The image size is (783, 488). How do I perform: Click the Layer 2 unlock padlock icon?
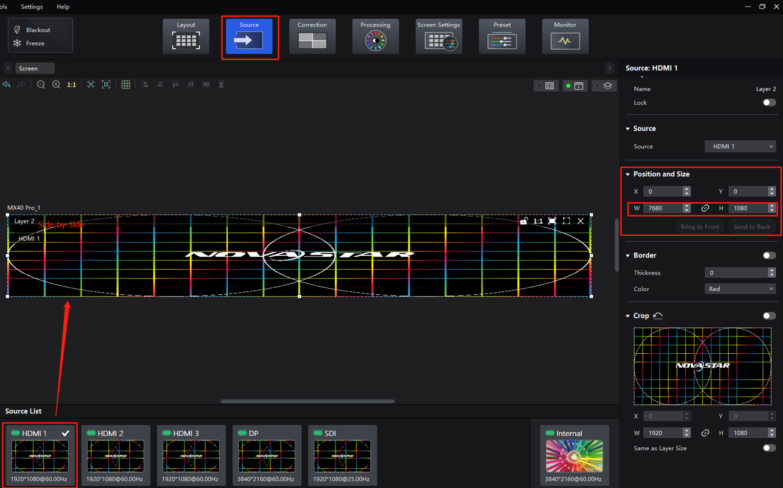(x=524, y=221)
